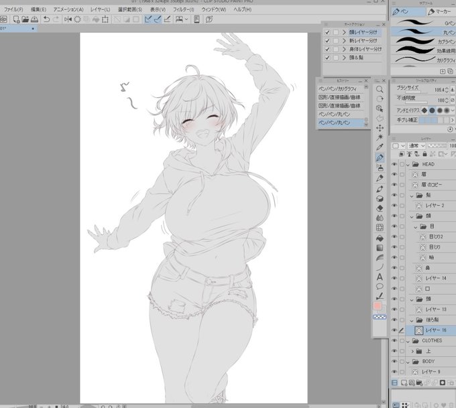
Task: Hide the CLOTHES folder eye icon
Action: 394,340
